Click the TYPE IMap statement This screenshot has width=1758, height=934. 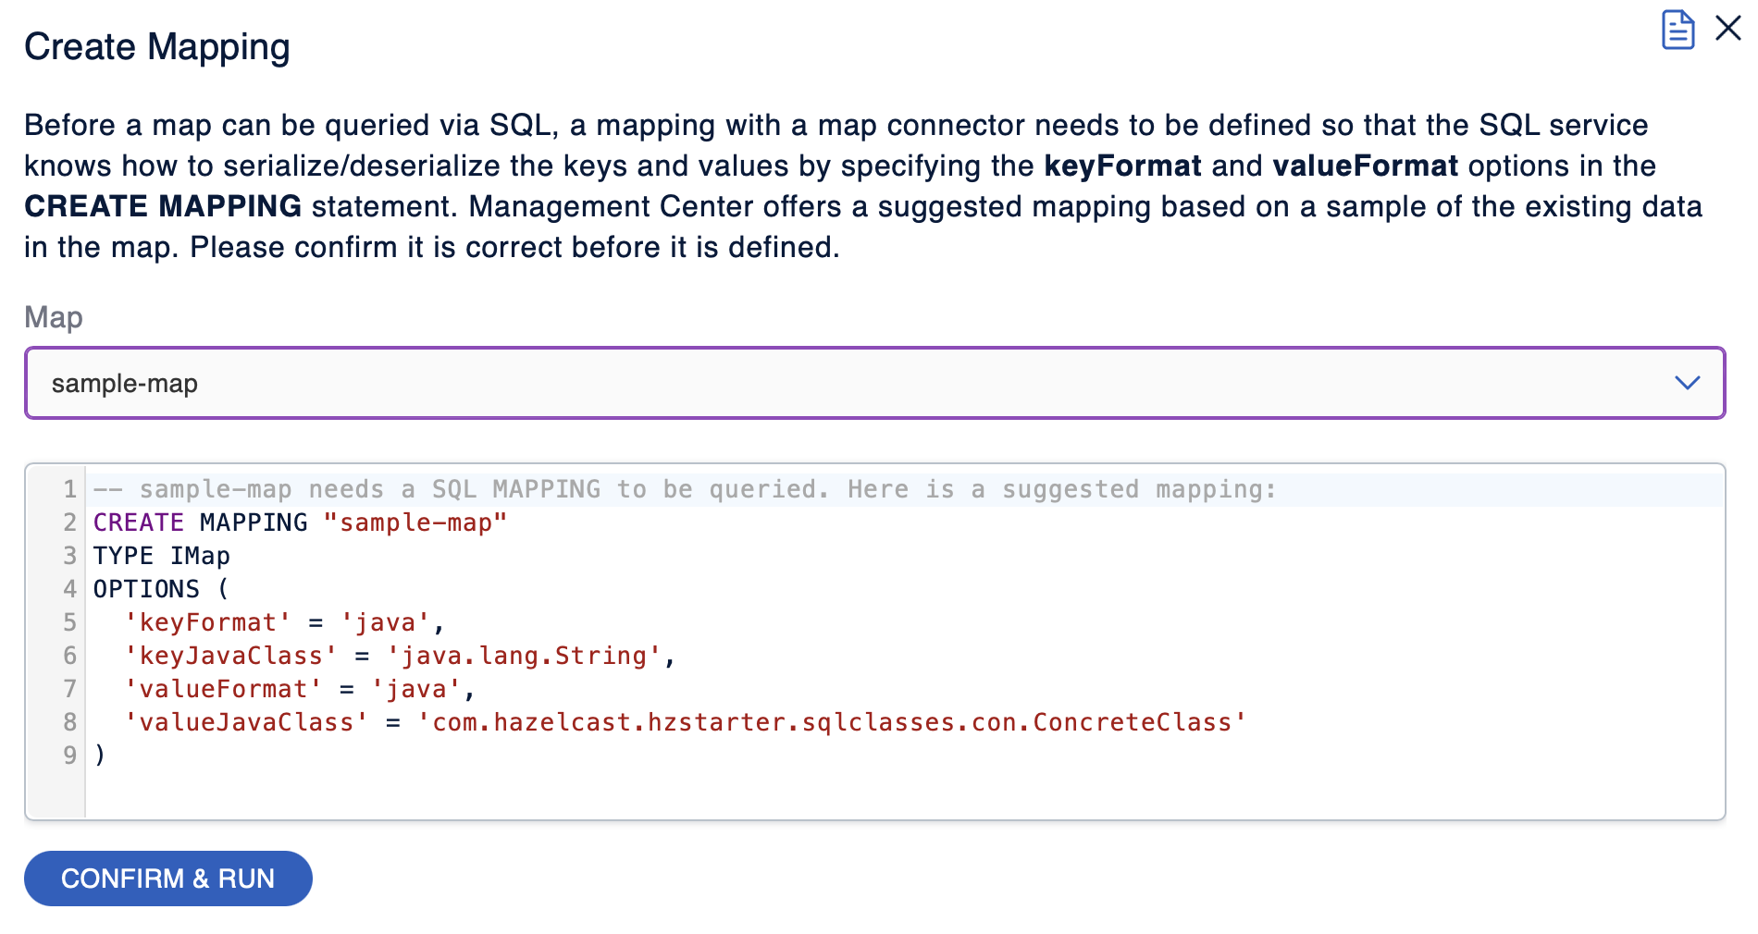[x=160, y=556]
